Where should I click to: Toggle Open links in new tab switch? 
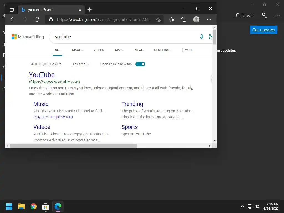coord(140,64)
